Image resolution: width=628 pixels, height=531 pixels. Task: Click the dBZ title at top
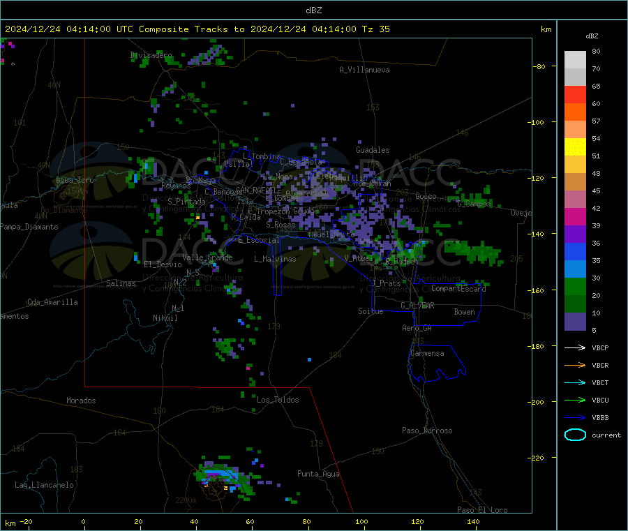[313, 10]
